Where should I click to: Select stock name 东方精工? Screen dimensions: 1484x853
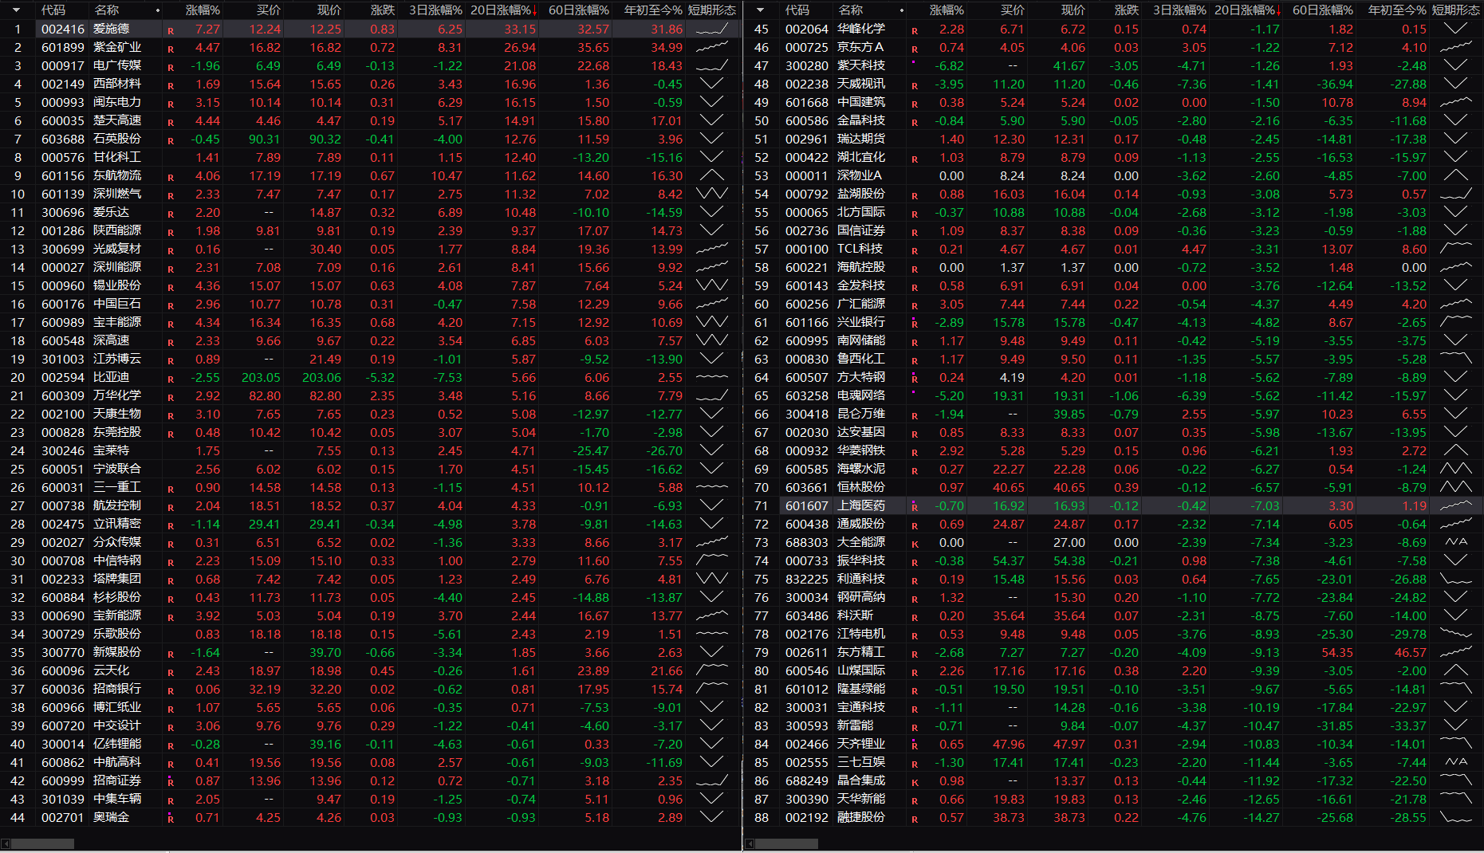coord(861,652)
